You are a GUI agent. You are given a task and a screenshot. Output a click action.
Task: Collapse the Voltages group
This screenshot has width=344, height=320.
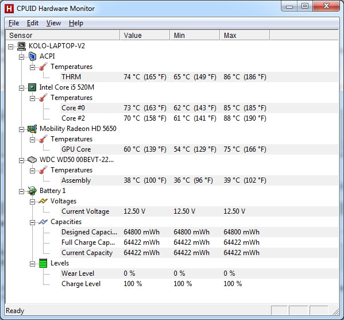tap(33, 202)
